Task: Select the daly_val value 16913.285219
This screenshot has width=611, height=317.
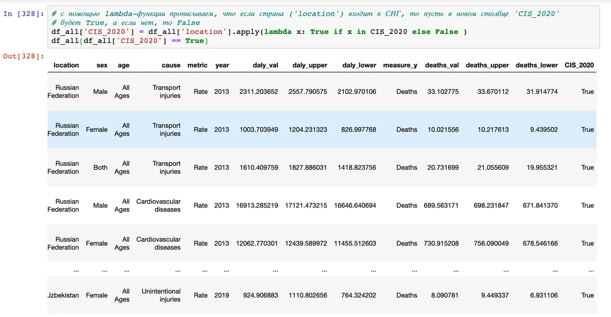Action: tap(257, 205)
